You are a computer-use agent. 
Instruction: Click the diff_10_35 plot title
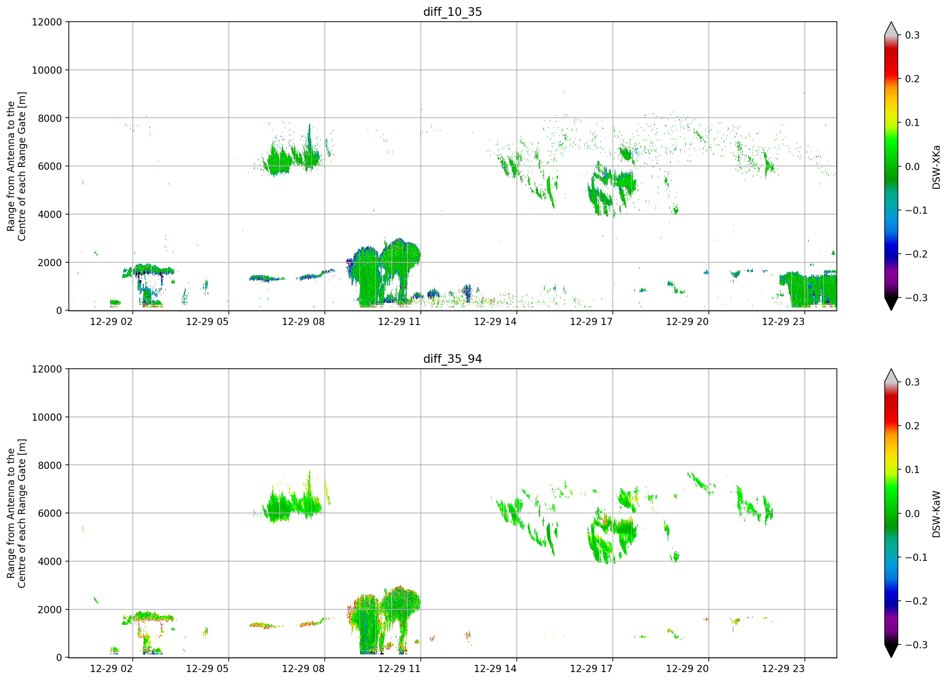pyautogui.click(x=453, y=12)
